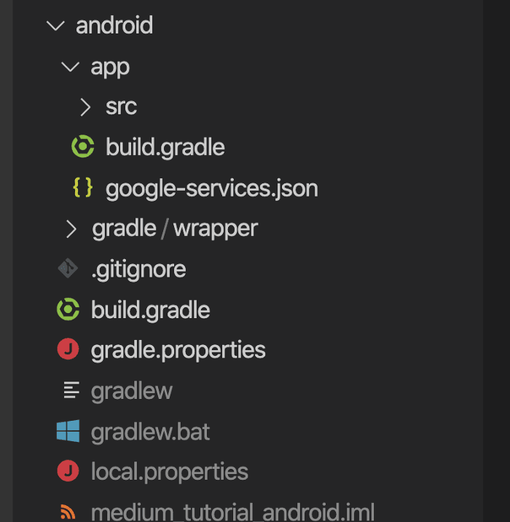The width and height of the screenshot is (510, 522).
Task: Open the local.properties file
Action: 170,472
